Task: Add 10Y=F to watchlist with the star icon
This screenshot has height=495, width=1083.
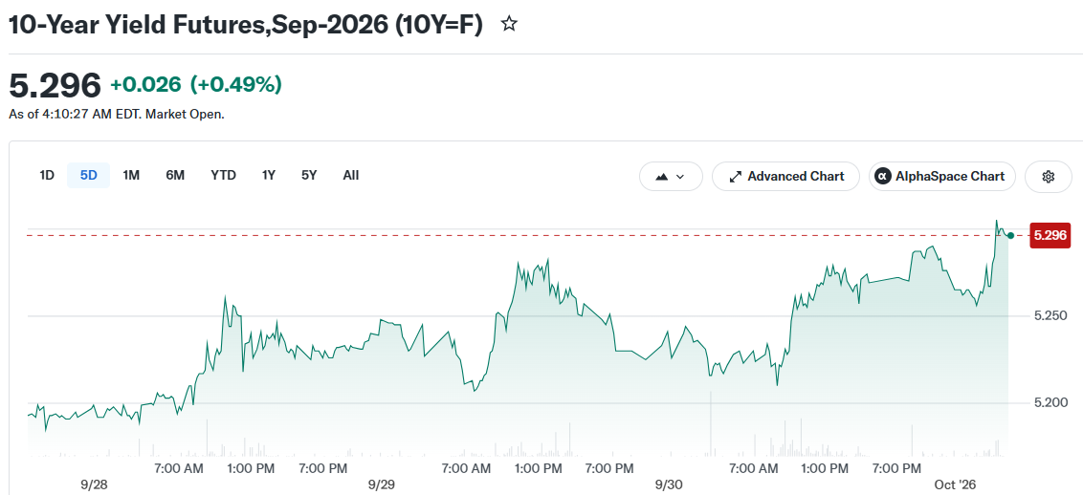Action: (x=509, y=25)
